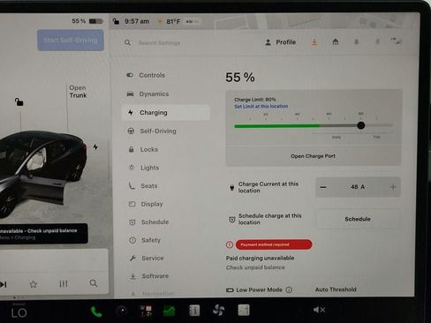The height and width of the screenshot is (323, 431).
Task: Click the Auto Threshold option
Action: click(x=336, y=289)
